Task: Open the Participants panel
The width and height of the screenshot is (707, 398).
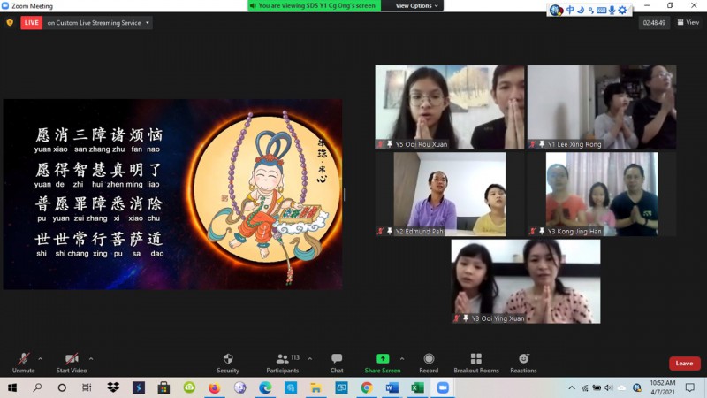Action: pyautogui.click(x=282, y=359)
